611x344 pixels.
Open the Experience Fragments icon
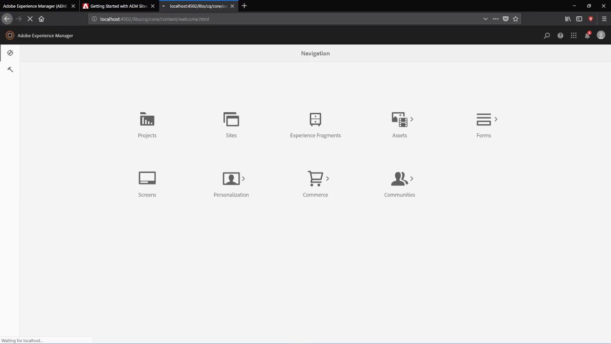[x=315, y=119]
